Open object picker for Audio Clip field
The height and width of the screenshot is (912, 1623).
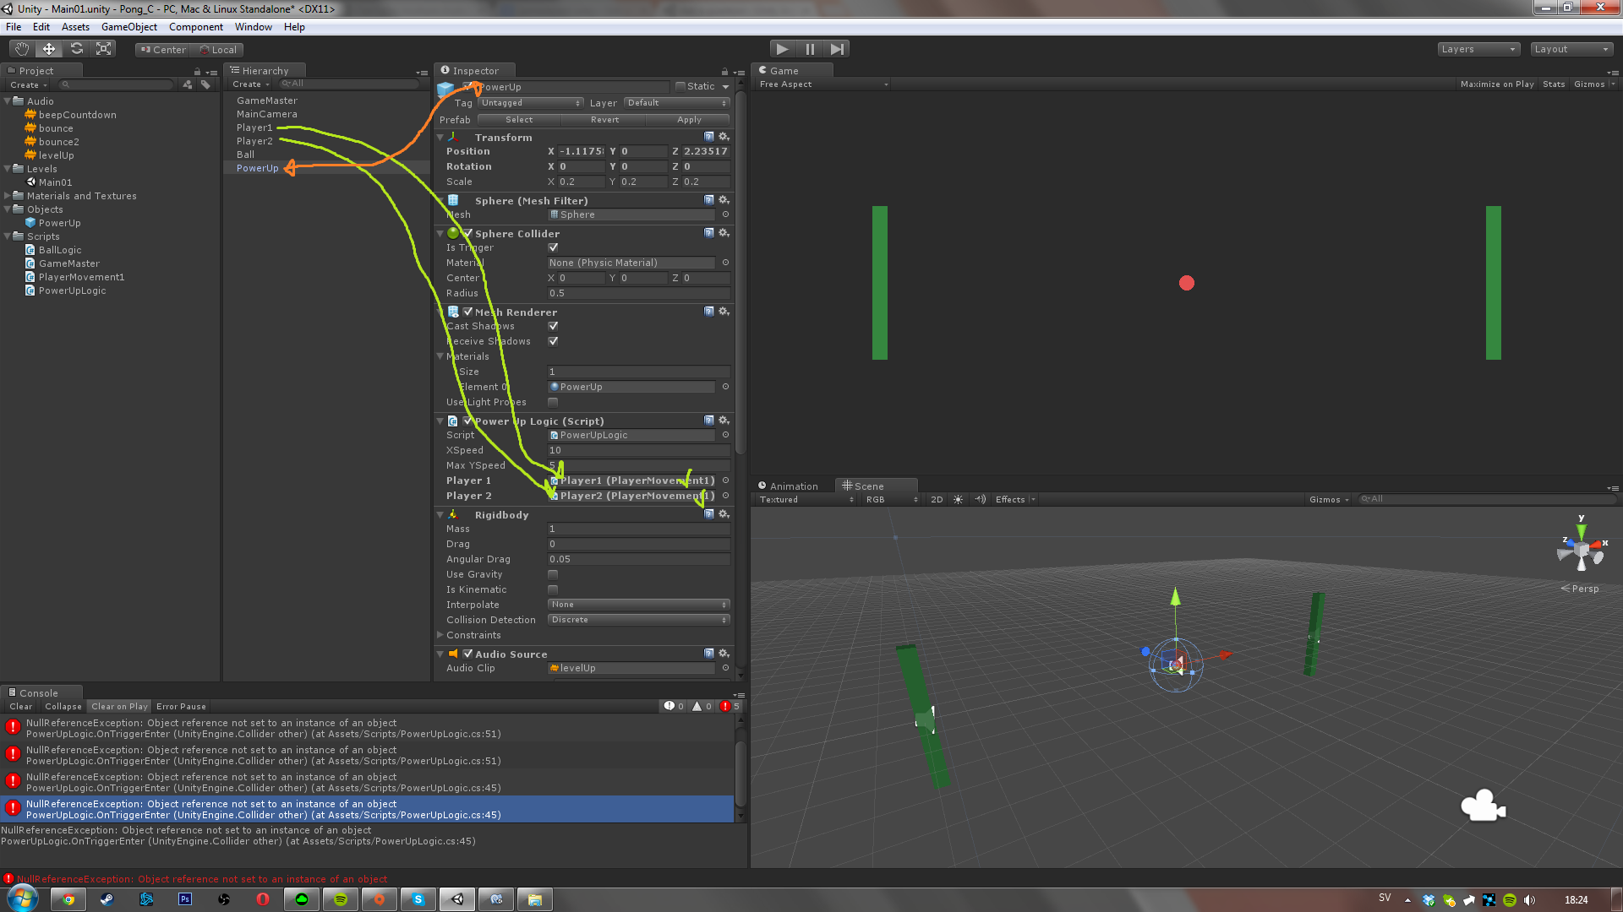(725, 668)
